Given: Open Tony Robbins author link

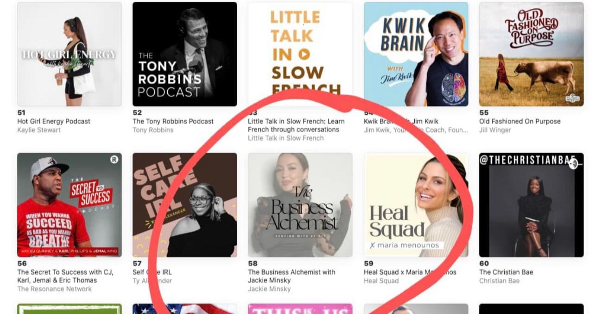Looking at the screenshot, I should point(153,130).
